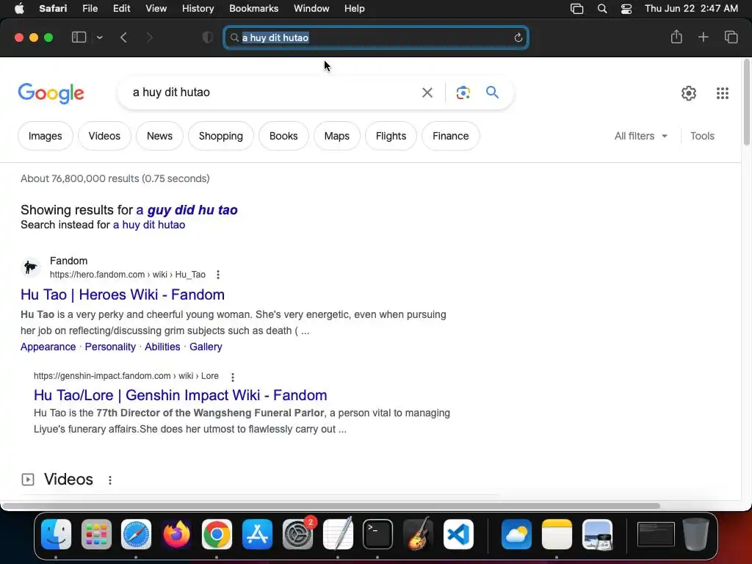
Task: Open Hu Tao | Heroes Wiki result
Action: 123,294
